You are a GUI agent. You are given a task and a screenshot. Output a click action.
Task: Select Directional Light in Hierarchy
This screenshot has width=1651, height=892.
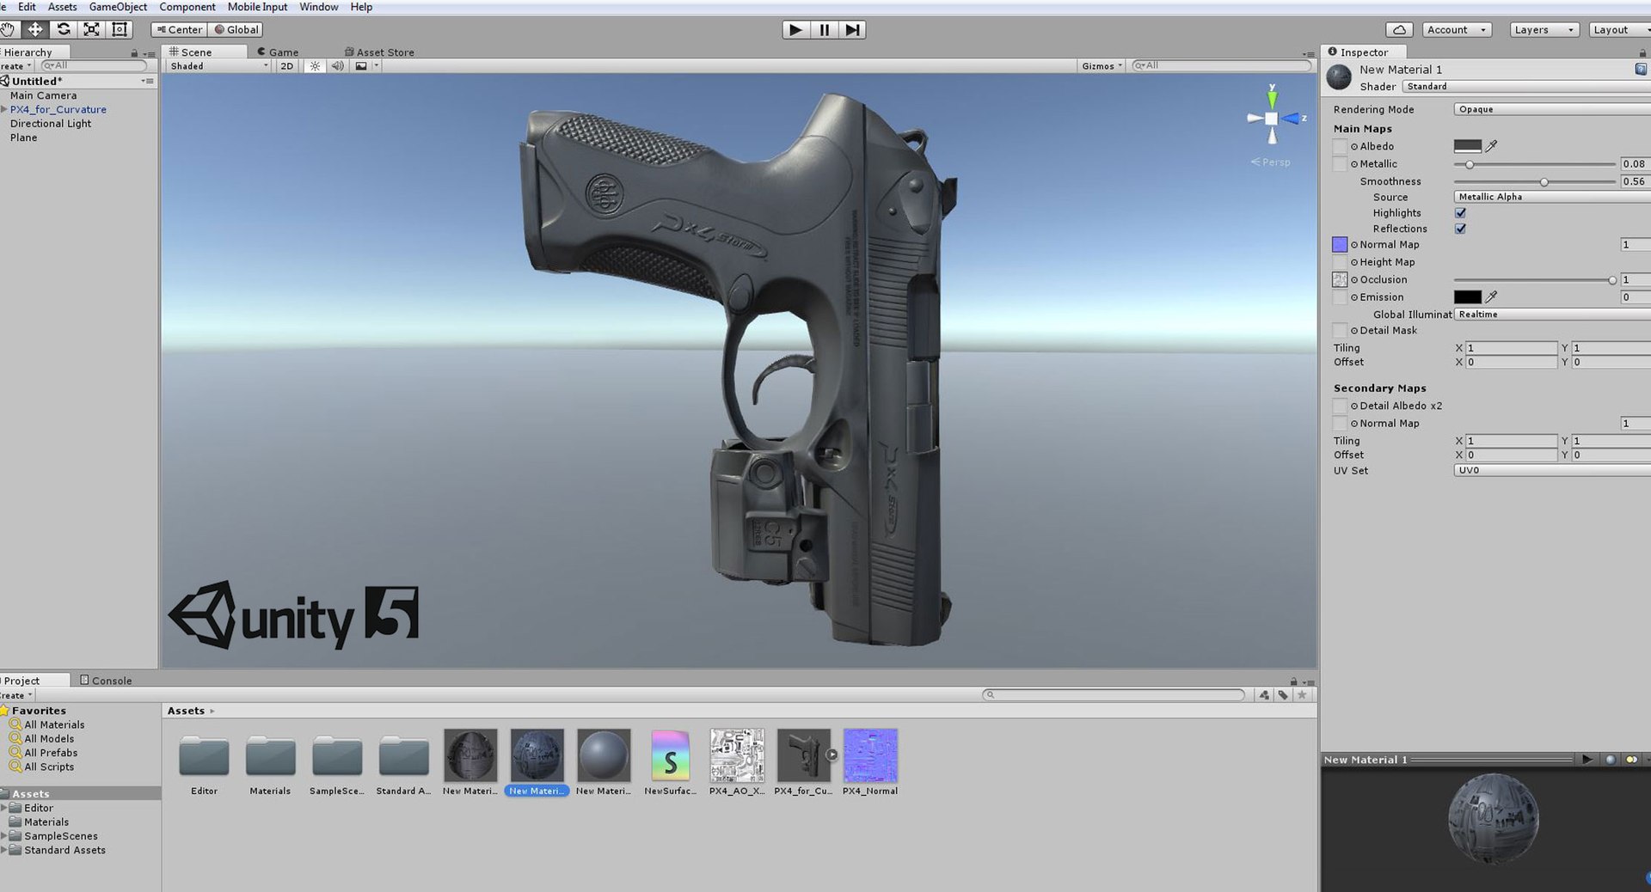50,124
